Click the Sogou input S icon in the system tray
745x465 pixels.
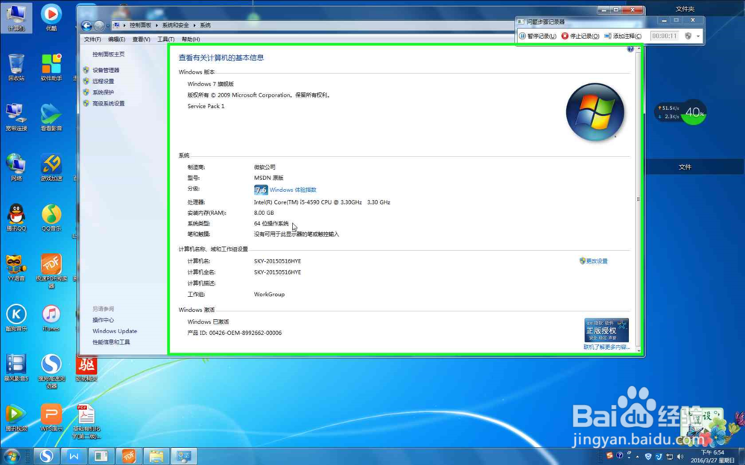(x=609, y=456)
